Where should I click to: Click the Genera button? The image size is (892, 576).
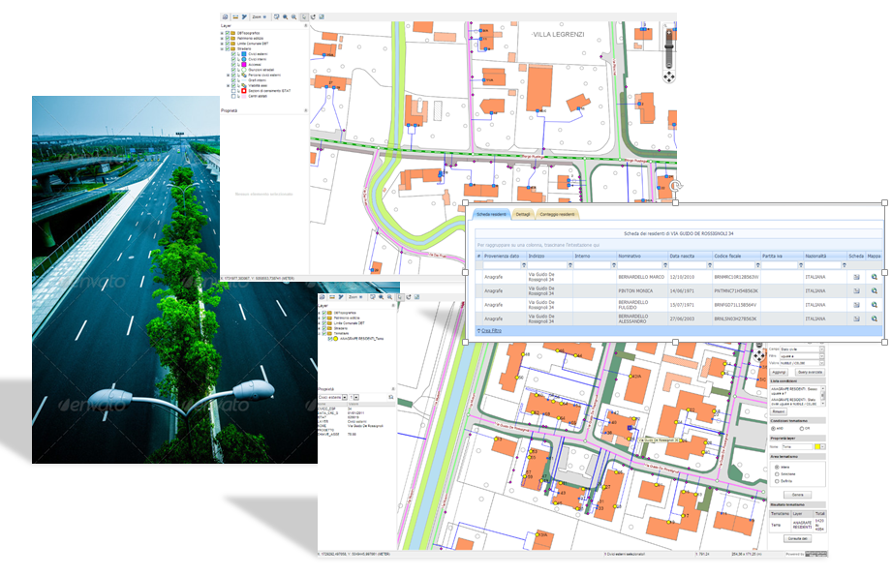tap(797, 495)
